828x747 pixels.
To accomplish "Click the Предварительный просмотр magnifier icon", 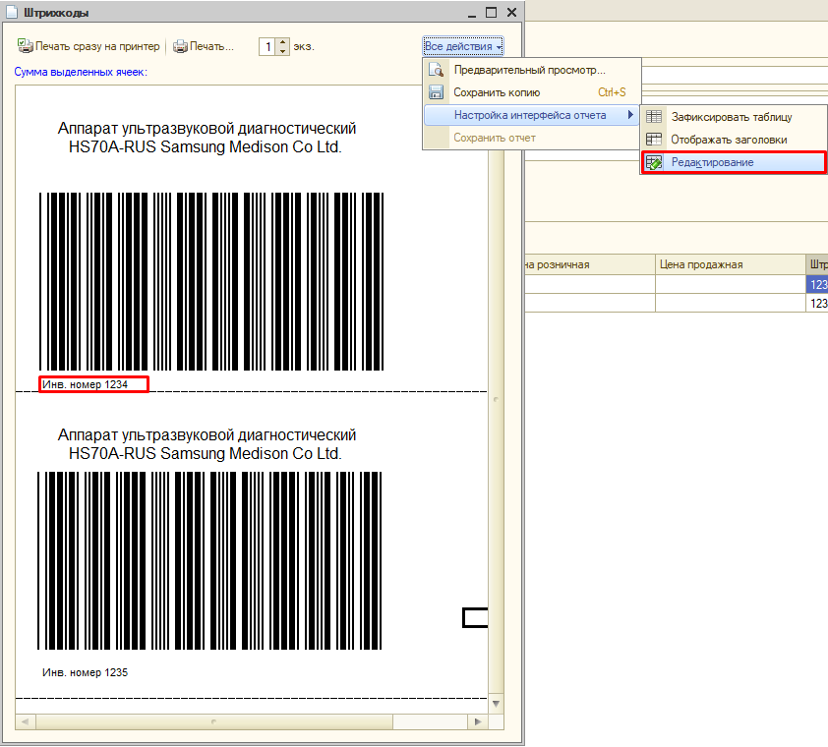I will click(x=437, y=71).
